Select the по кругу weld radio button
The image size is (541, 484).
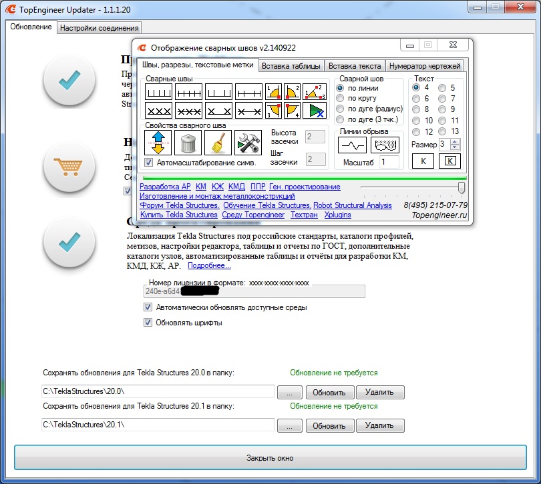[x=340, y=98]
